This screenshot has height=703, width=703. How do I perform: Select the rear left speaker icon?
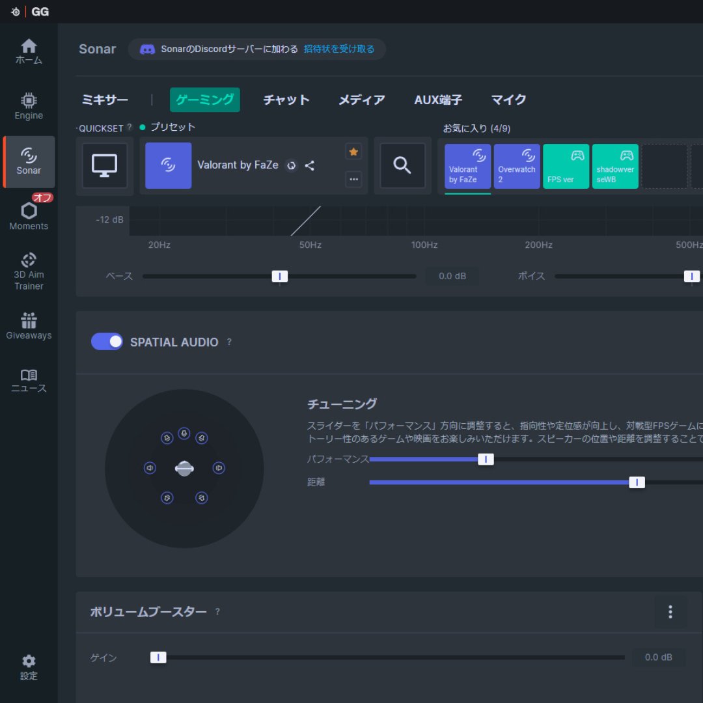point(167,498)
